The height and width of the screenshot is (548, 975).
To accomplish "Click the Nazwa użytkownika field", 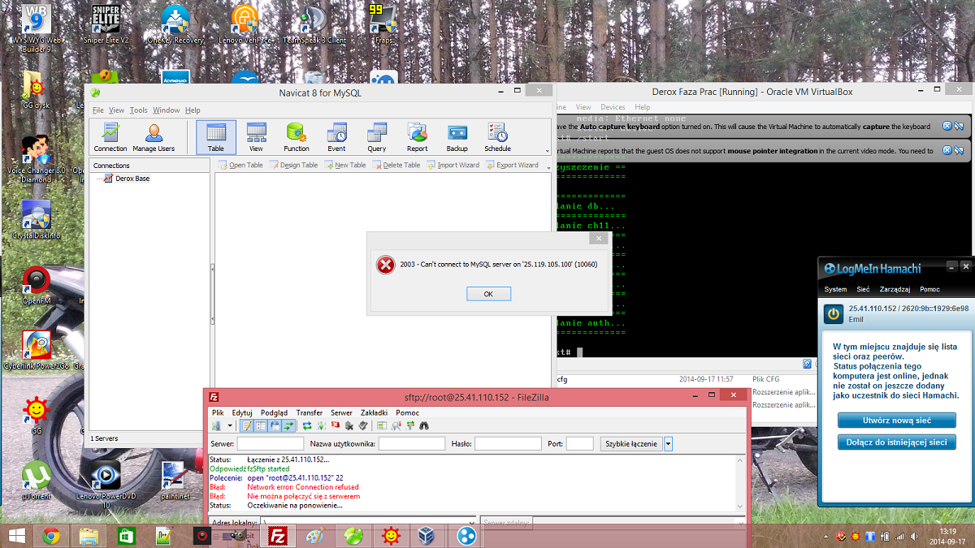I will pos(412,444).
